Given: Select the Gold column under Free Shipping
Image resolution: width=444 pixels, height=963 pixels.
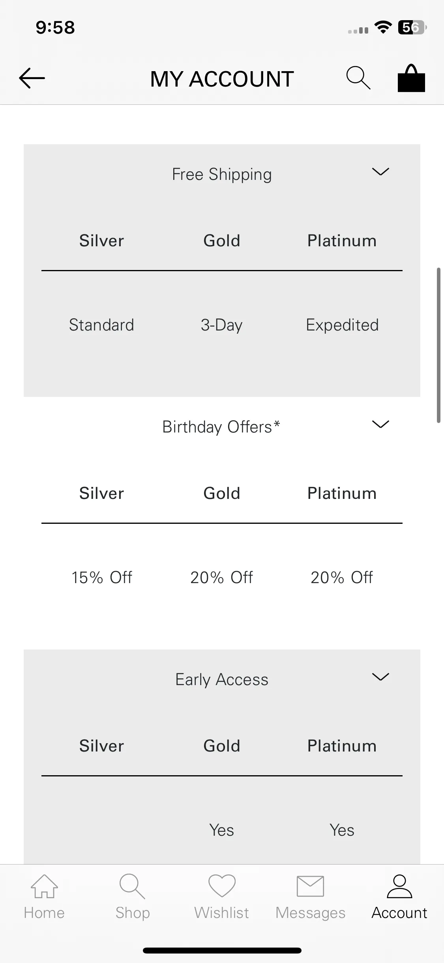Looking at the screenshot, I should 222,241.
